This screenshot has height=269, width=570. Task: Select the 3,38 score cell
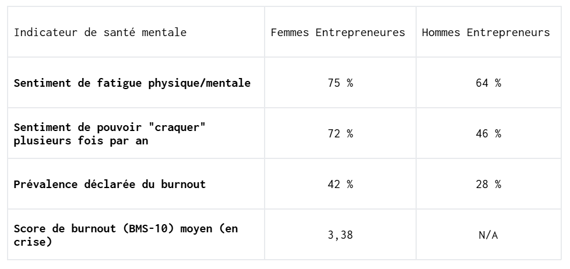340,235
